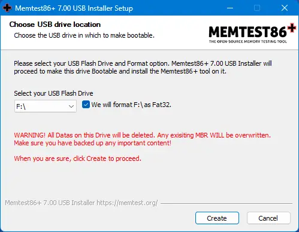
Task: Click the red plus sign in the logo
Action: point(292,28)
